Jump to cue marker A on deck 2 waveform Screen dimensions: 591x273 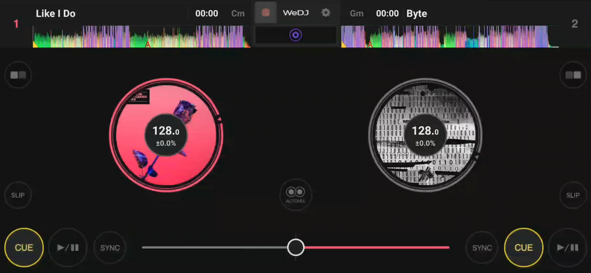(370, 45)
